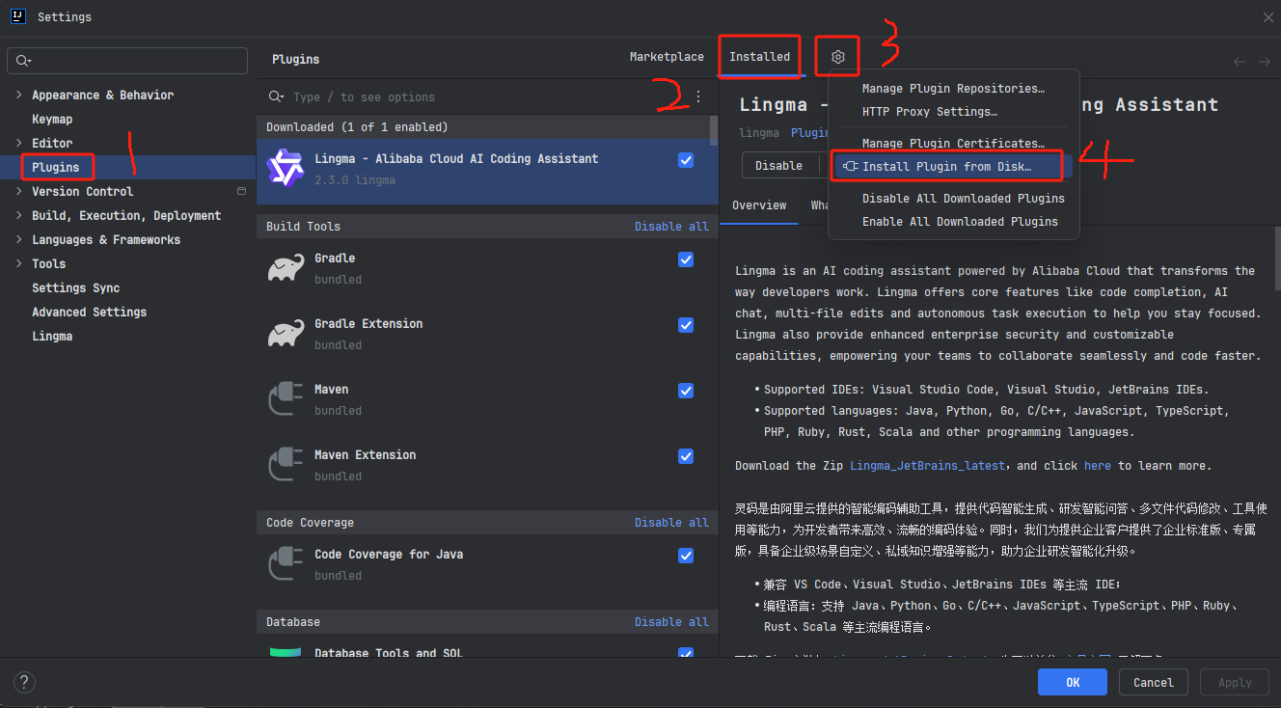
Task: Click Disable all for Code Coverage
Action: 671,523
